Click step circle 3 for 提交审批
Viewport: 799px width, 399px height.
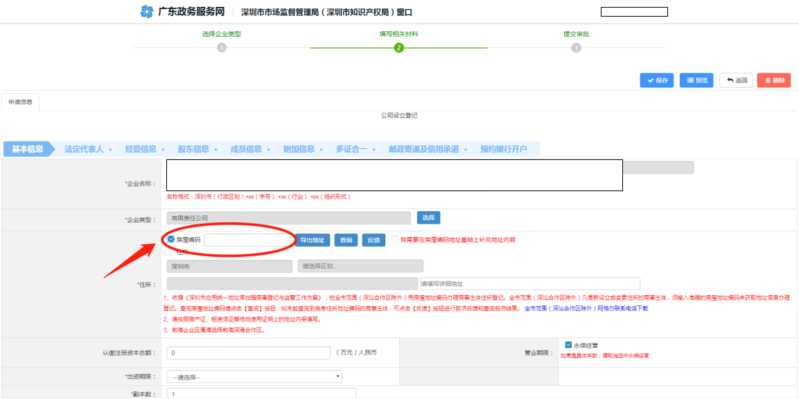click(577, 47)
